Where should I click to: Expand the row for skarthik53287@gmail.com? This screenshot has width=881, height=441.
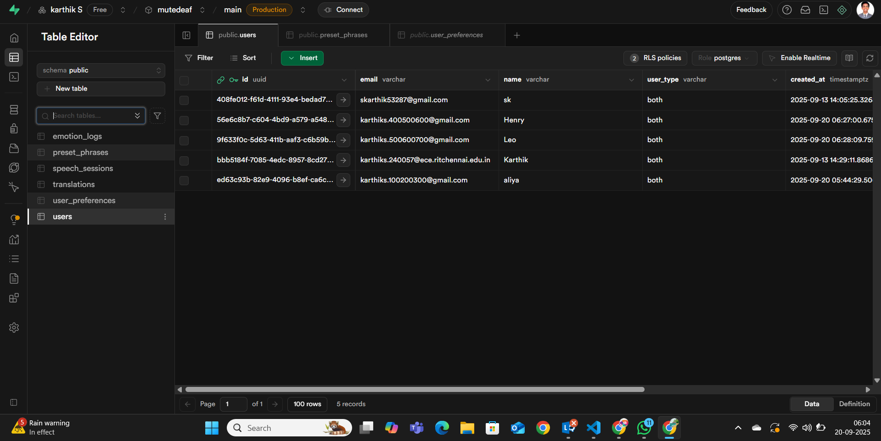tap(343, 100)
